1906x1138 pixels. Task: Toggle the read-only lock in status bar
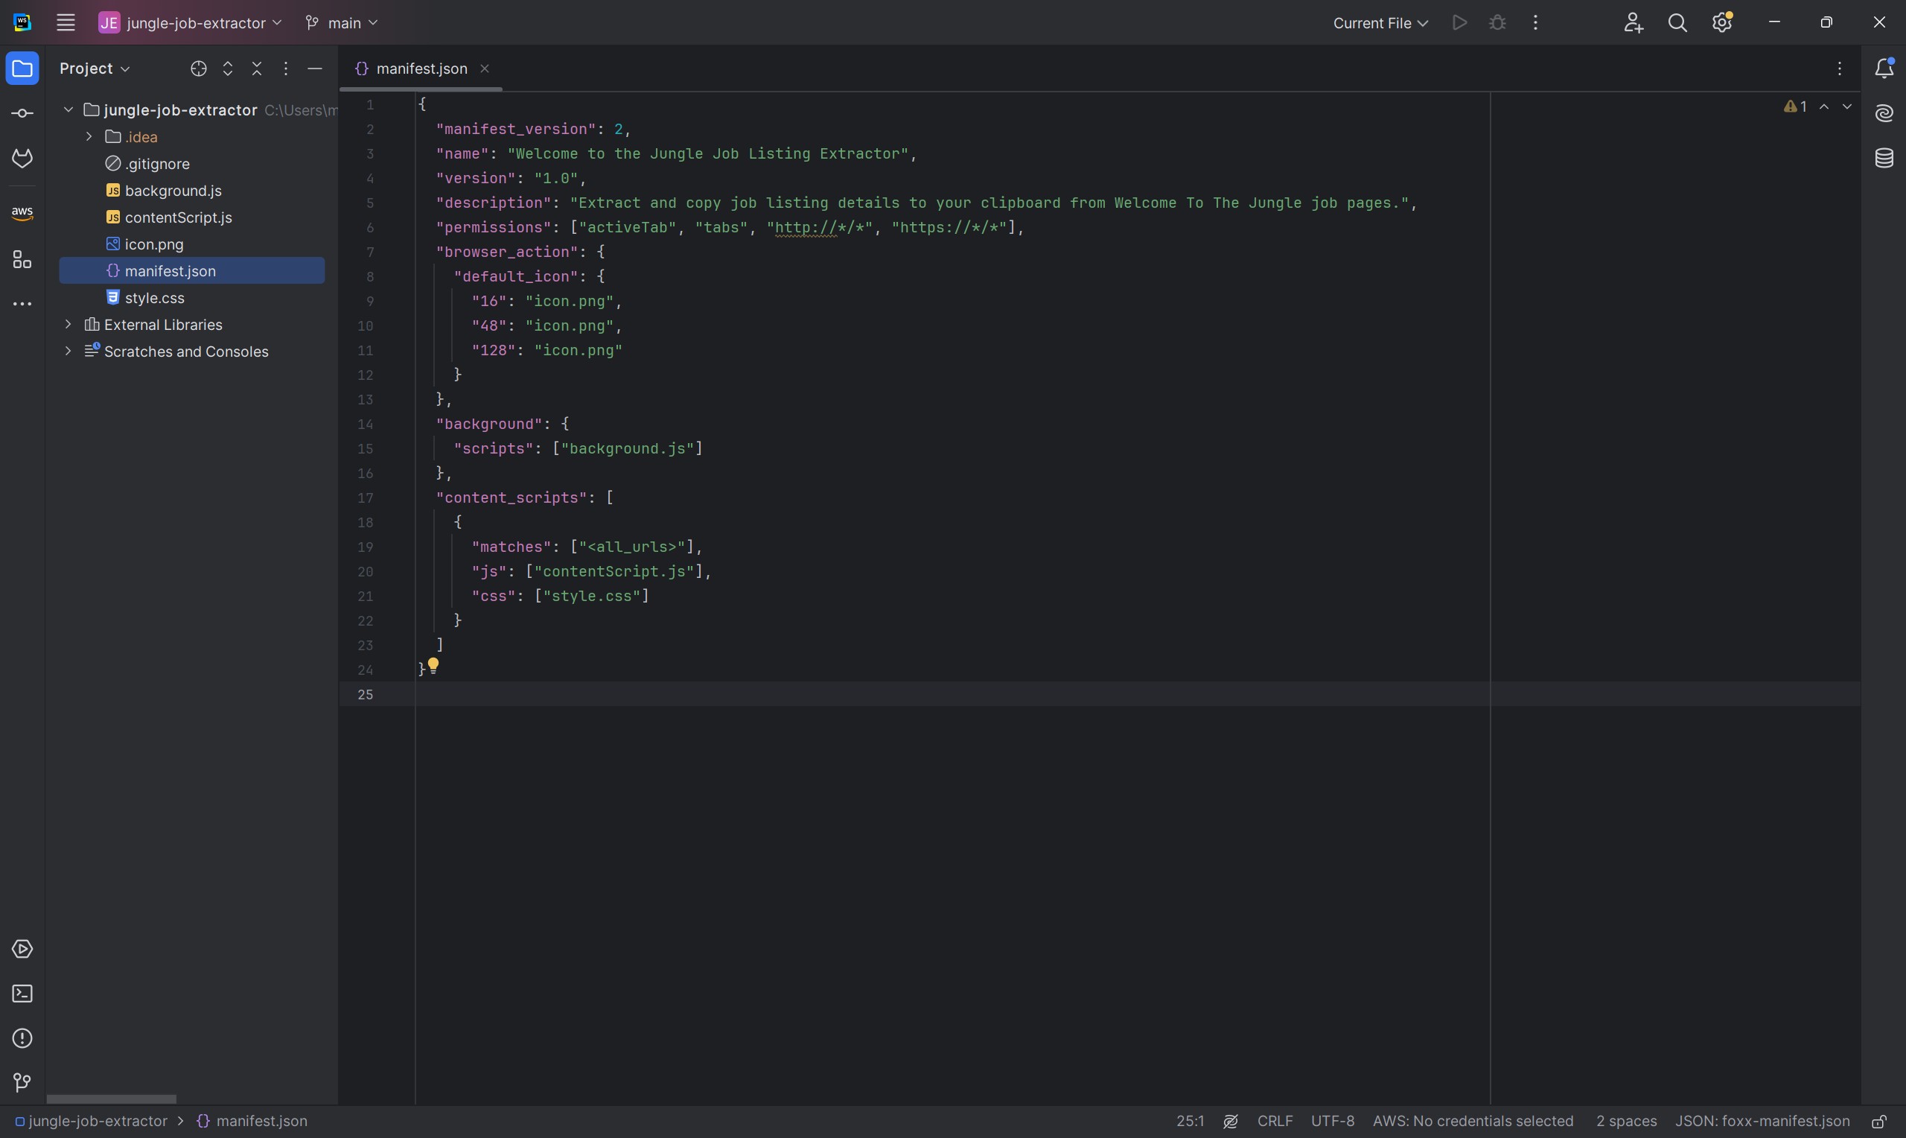[x=1879, y=1121]
